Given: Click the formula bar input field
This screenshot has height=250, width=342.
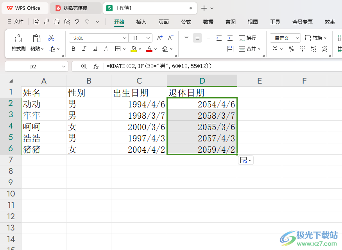Looking at the screenshot, I should [222, 66].
